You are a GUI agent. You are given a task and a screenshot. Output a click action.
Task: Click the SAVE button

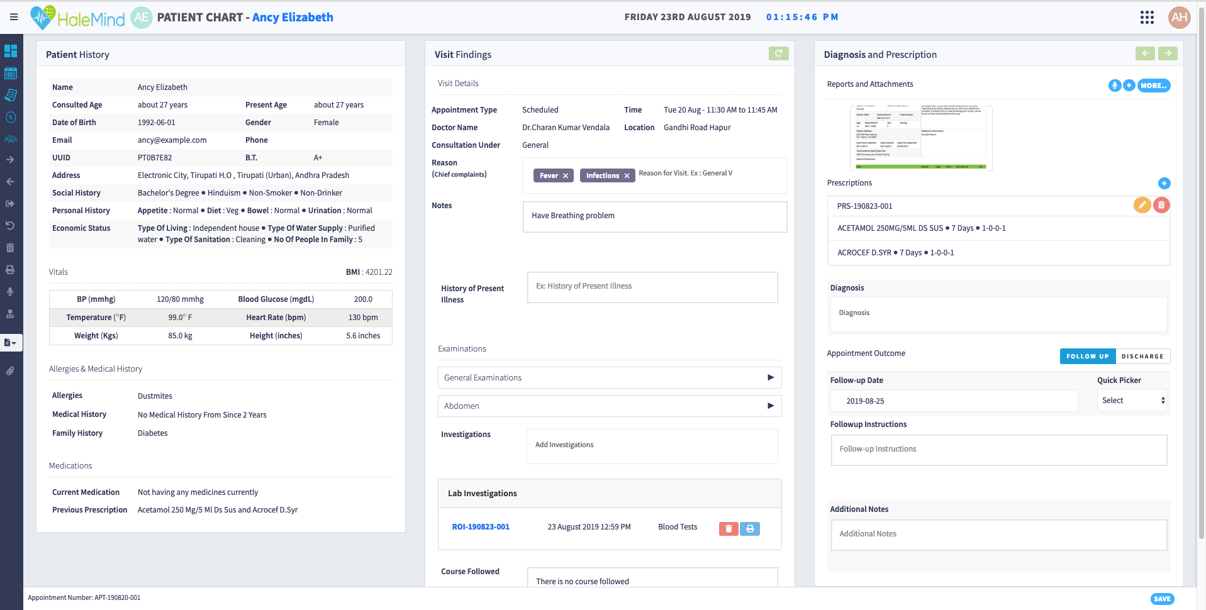(1162, 599)
